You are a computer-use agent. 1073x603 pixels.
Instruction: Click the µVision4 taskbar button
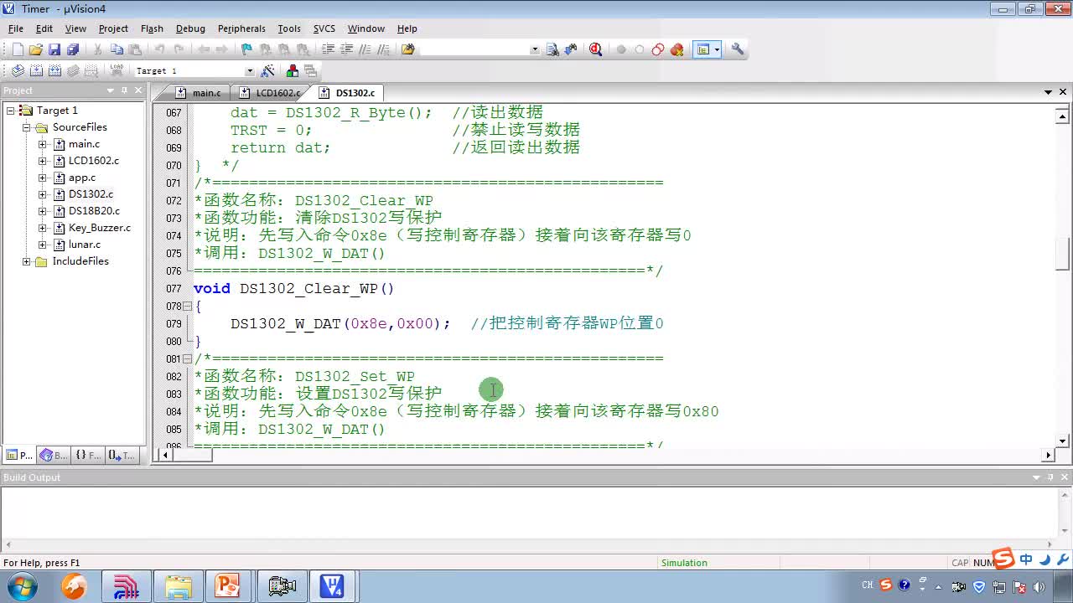point(332,586)
